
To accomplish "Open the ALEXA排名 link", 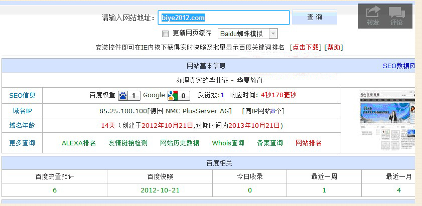I will (79, 143).
